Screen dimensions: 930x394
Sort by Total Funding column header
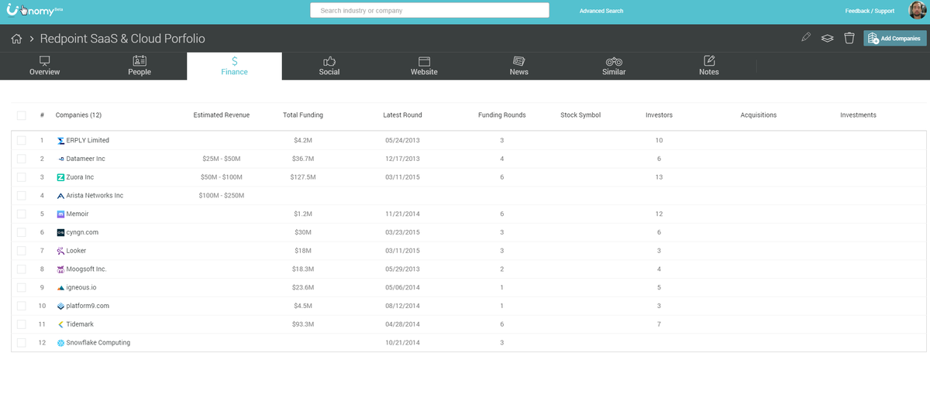pyautogui.click(x=303, y=115)
